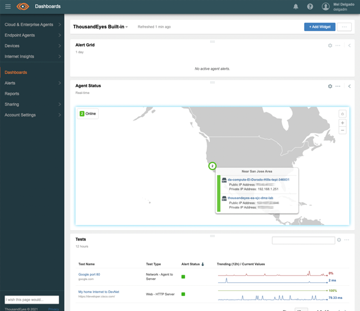Zoom out on the agent map
The image size is (360, 311).
point(342,130)
